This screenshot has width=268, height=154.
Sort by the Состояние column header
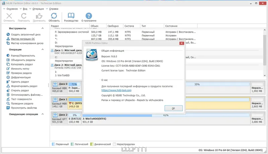click(x=181, y=26)
